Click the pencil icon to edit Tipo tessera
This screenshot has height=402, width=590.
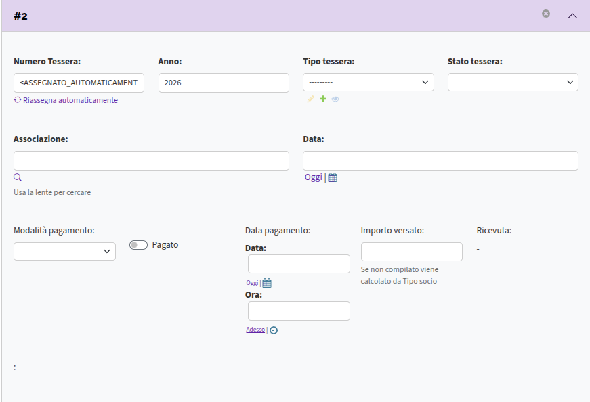(x=310, y=99)
